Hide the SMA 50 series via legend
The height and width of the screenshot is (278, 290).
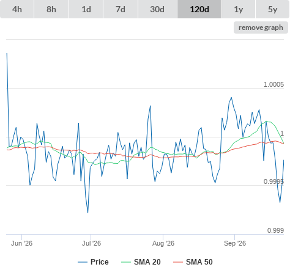199,262
